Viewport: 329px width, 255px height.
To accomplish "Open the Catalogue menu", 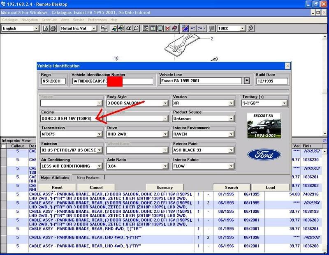I will (x=9, y=20).
